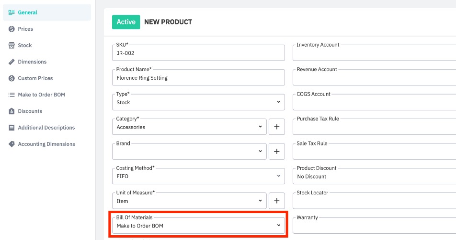Click the SKU input field

[x=198, y=53]
